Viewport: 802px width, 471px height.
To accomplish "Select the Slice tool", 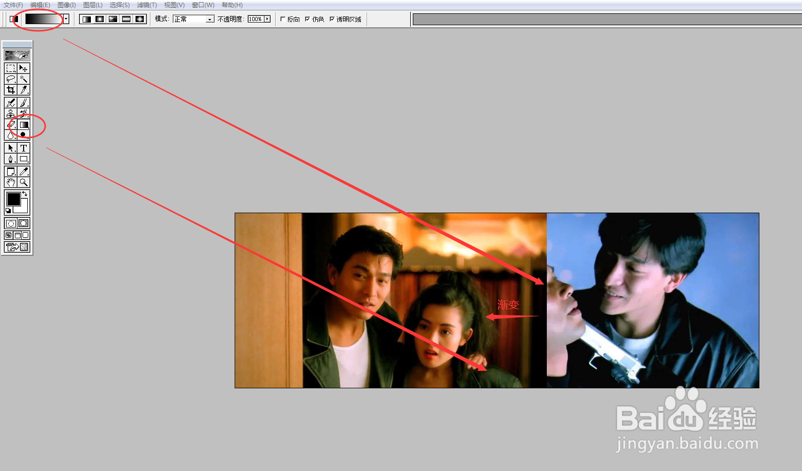I will (24, 90).
